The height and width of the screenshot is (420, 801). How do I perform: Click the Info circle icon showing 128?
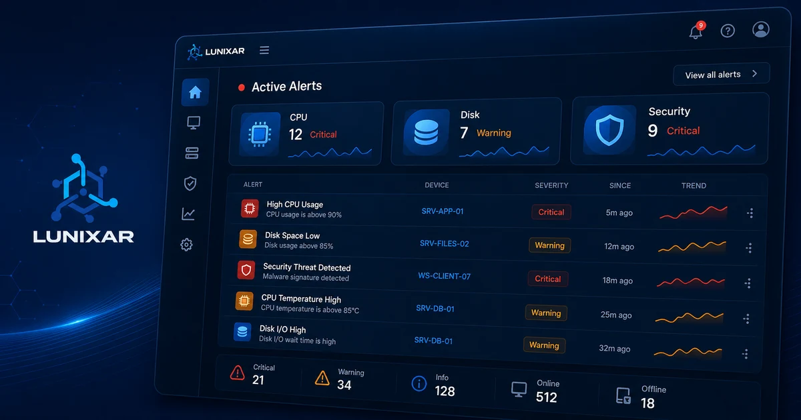[x=419, y=383]
